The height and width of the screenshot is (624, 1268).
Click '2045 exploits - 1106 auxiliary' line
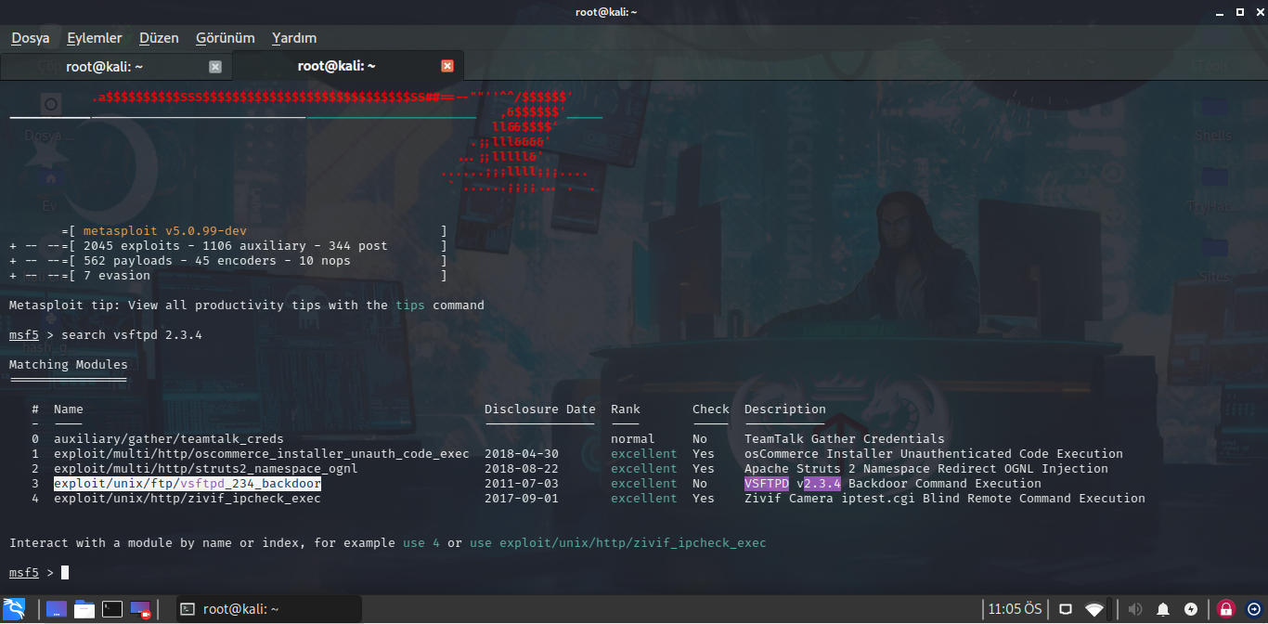point(236,246)
